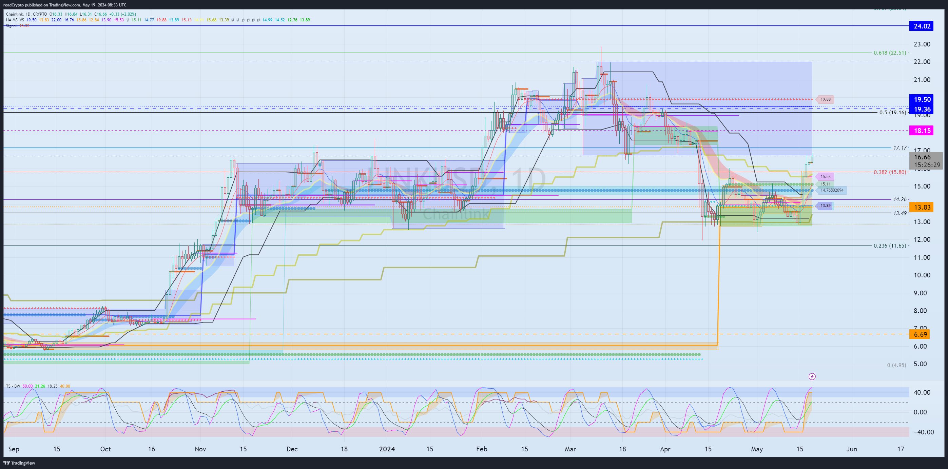Viewport: 948px width, 469px height.
Task: Click the pink 19.88 line tag
Action: pos(825,99)
